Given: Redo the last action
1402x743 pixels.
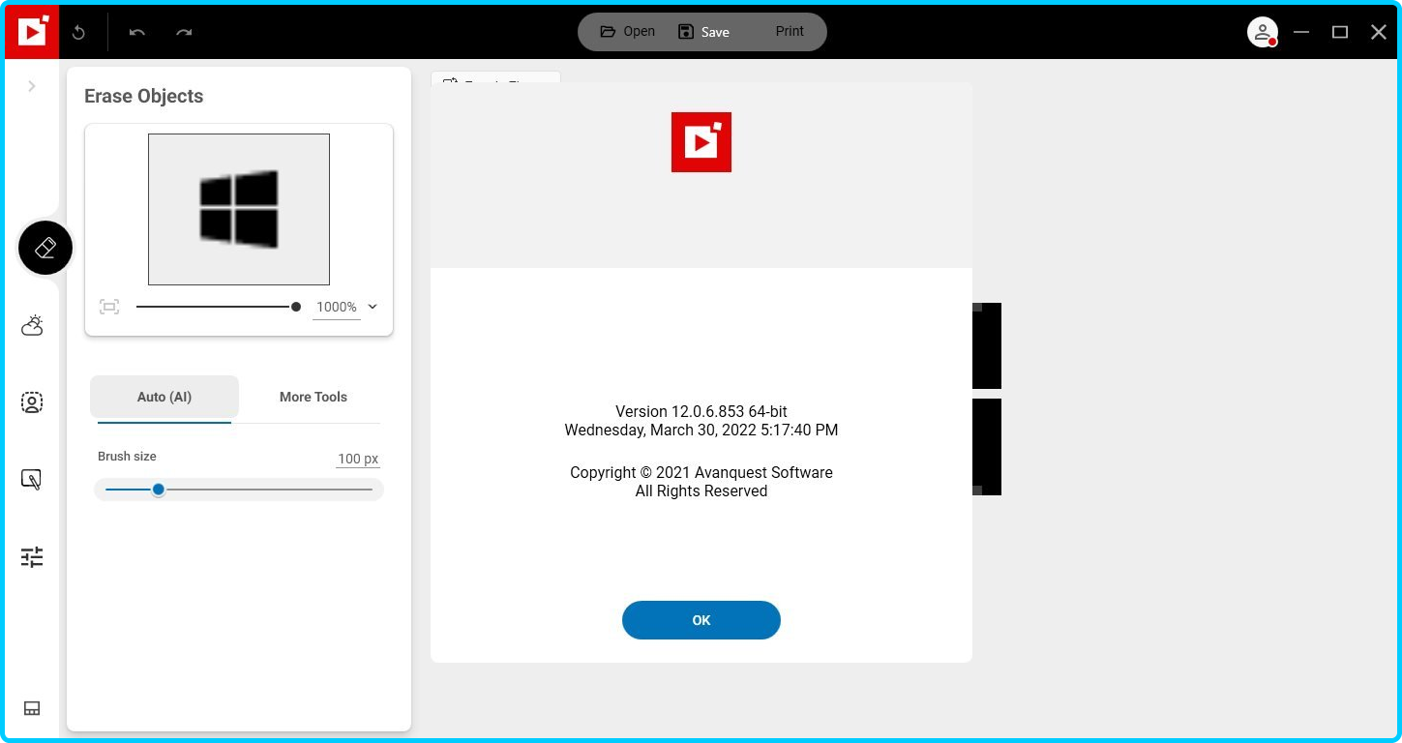Looking at the screenshot, I should [184, 32].
